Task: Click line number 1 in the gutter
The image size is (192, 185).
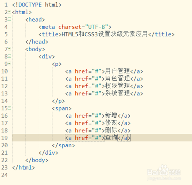Action: 6,5
